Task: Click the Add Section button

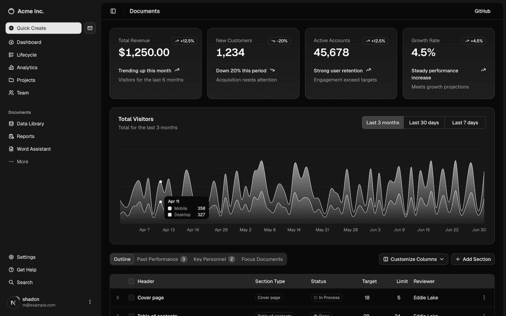Action: coord(473,259)
